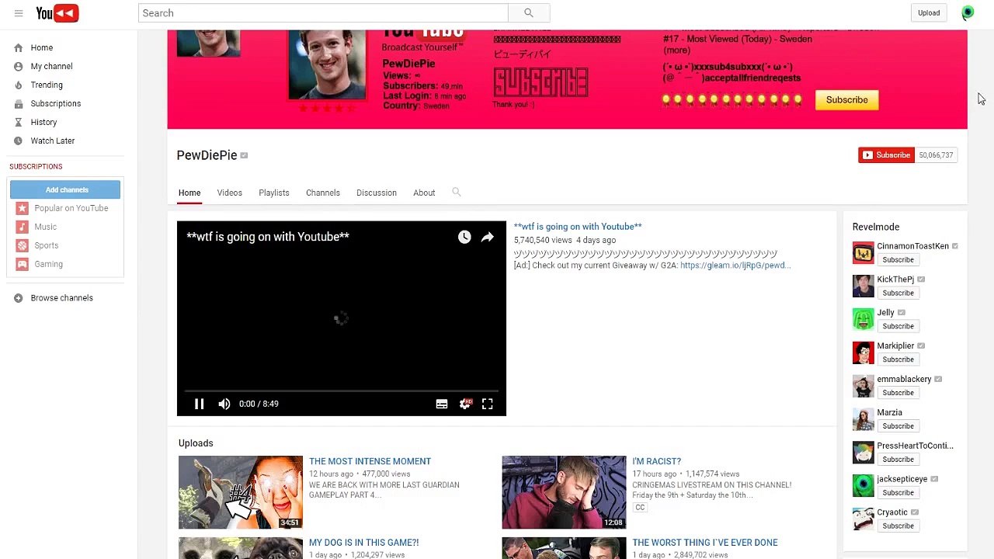
Task: Click the I'M RACIST? video thumbnail
Action: pos(564,492)
